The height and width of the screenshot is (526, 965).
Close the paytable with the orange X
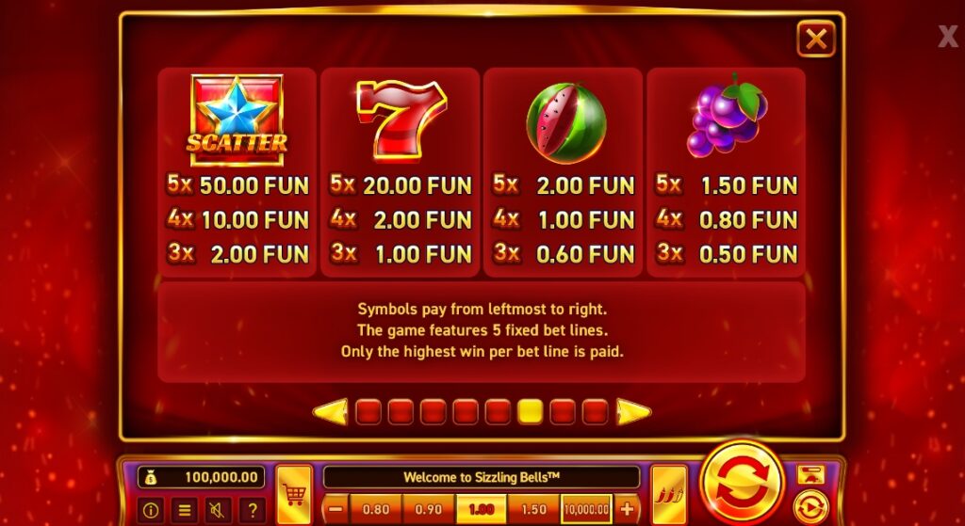pos(816,39)
